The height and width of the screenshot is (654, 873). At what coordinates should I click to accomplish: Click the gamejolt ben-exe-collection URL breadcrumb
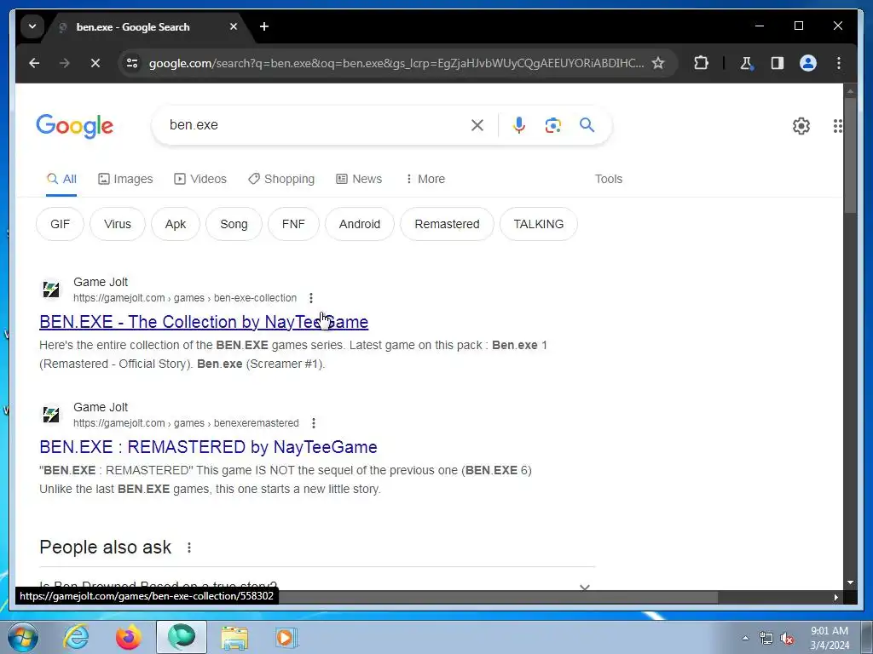tap(185, 298)
